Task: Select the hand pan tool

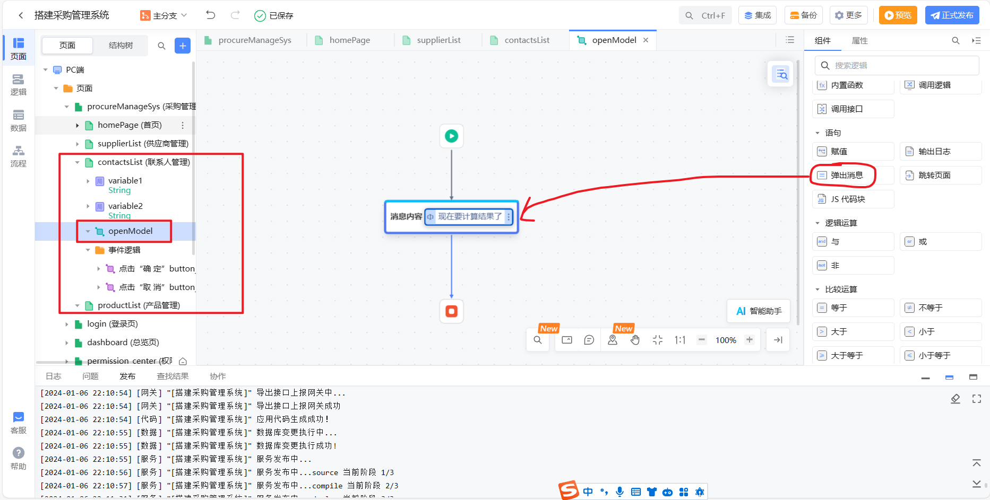Action: coord(635,340)
